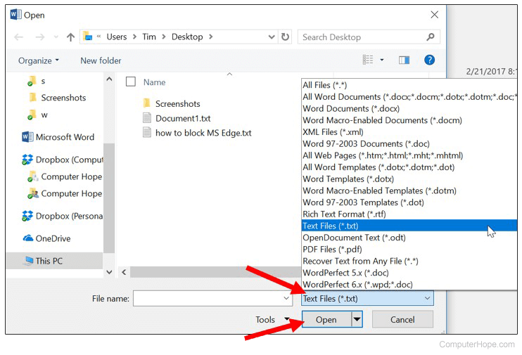522x355 pixels.
Task: Choose Text Files (*.txt) in list
Action: click(x=409, y=226)
